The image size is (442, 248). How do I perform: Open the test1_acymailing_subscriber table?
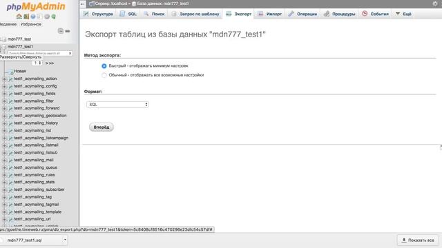click(39, 189)
